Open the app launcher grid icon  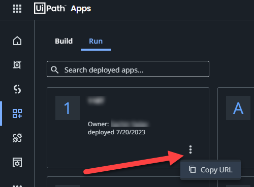(17, 9)
